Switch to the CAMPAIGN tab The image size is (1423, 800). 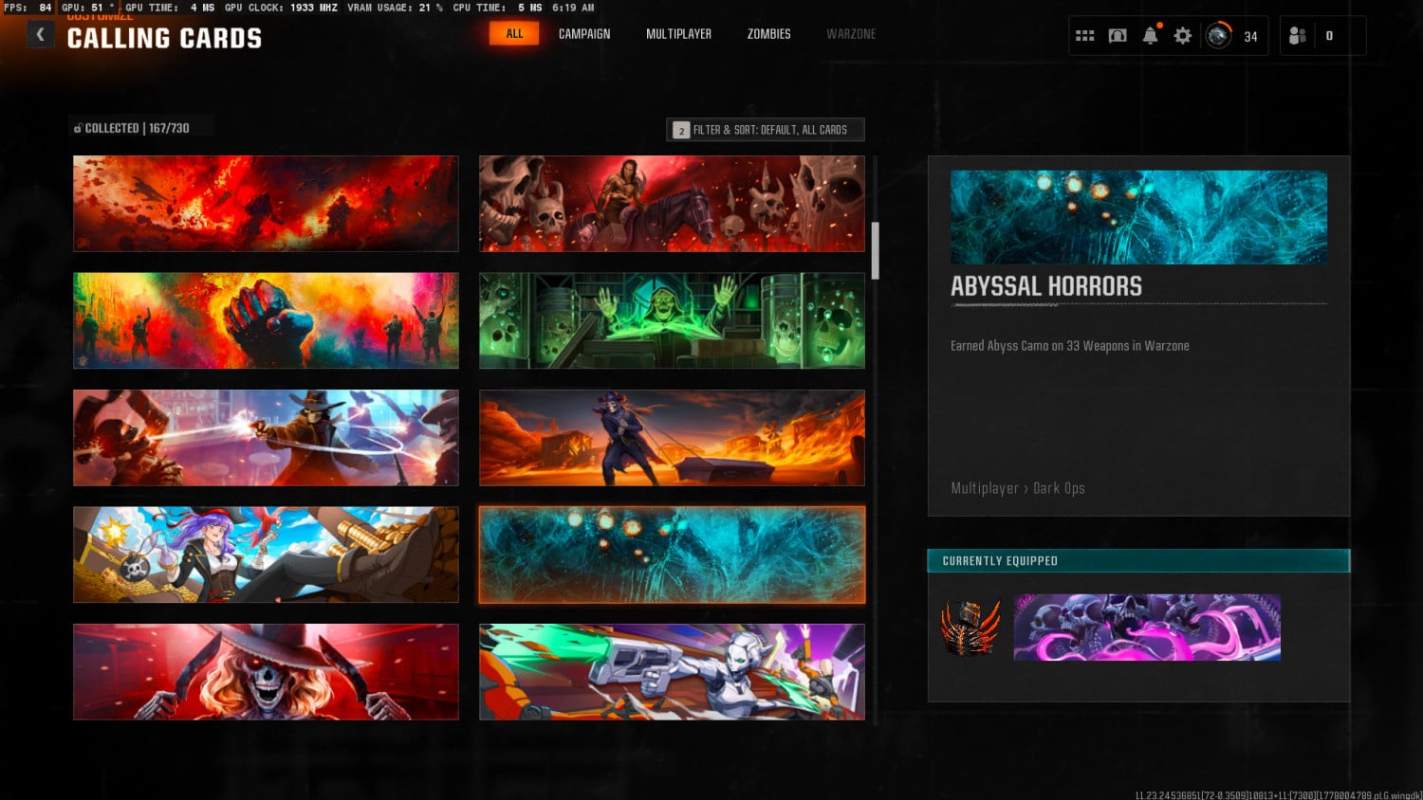[584, 34]
